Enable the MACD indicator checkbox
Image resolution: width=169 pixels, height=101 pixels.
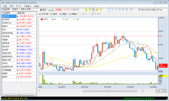click(80, 14)
